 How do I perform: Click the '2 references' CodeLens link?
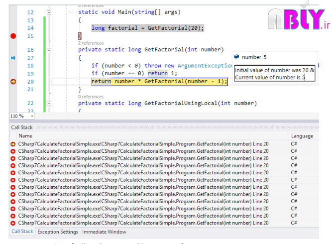click(91, 43)
